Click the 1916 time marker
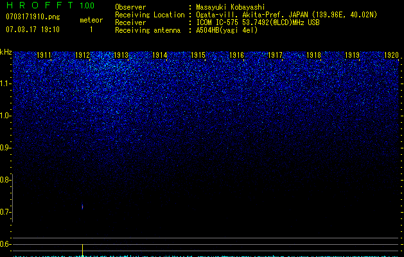Image resolution: width=404 pixels, height=257 pixels. click(236, 55)
